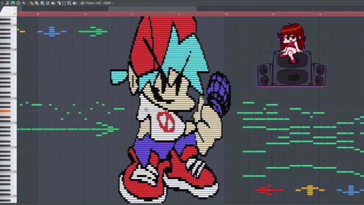Screen dimensions: 364x205
Task: Click the Girlfriend on speakers image
Action: 292,55
